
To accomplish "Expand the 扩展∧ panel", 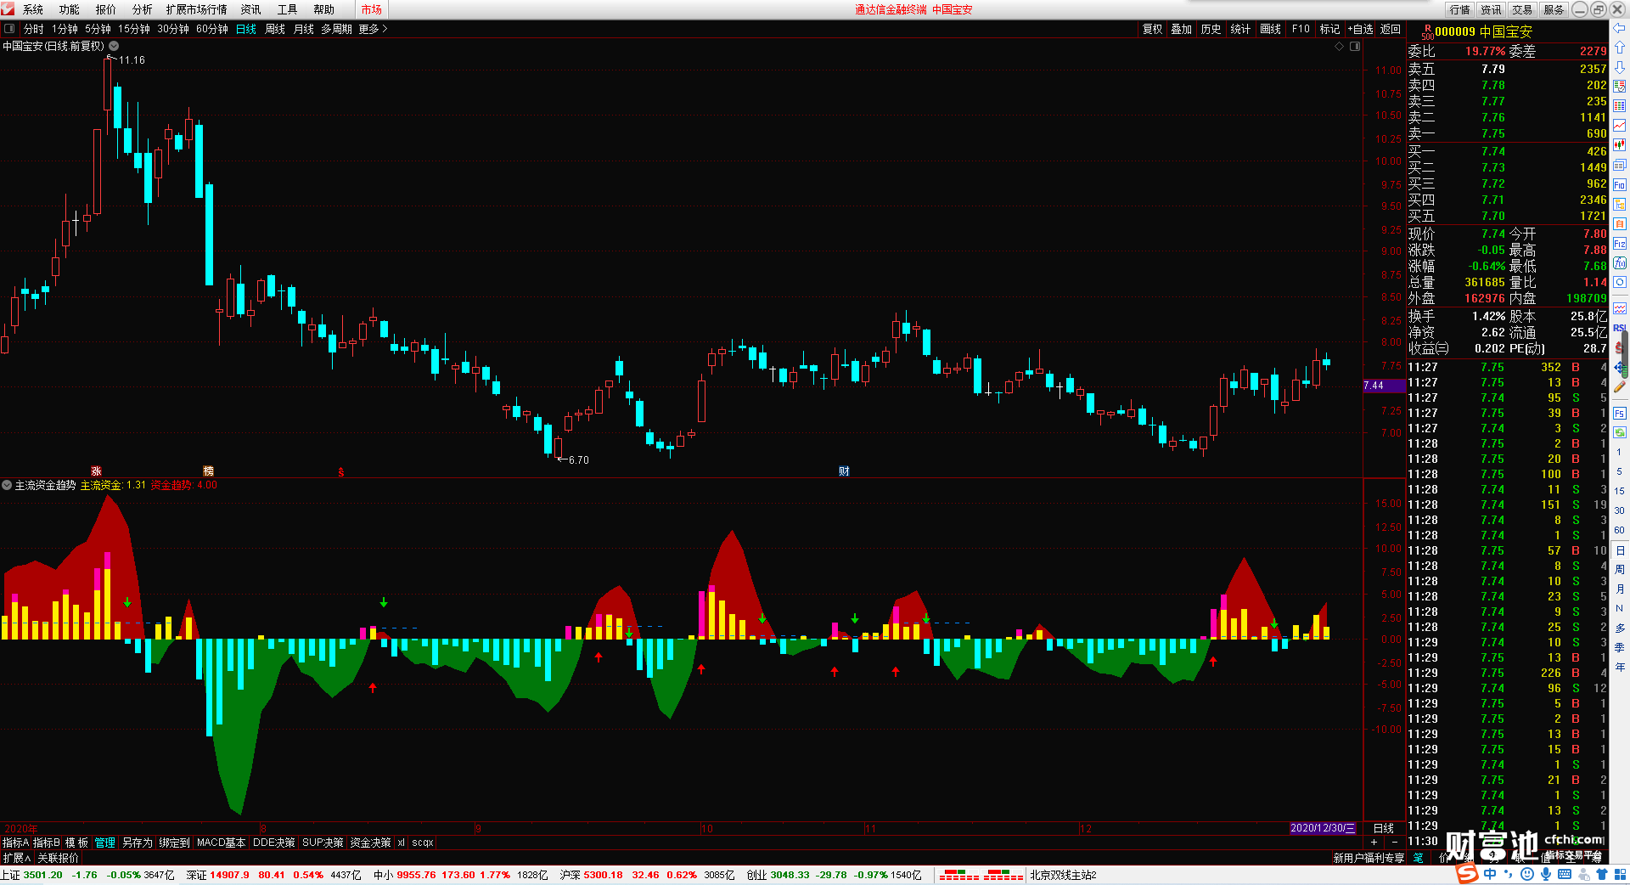I will pyautogui.click(x=17, y=858).
